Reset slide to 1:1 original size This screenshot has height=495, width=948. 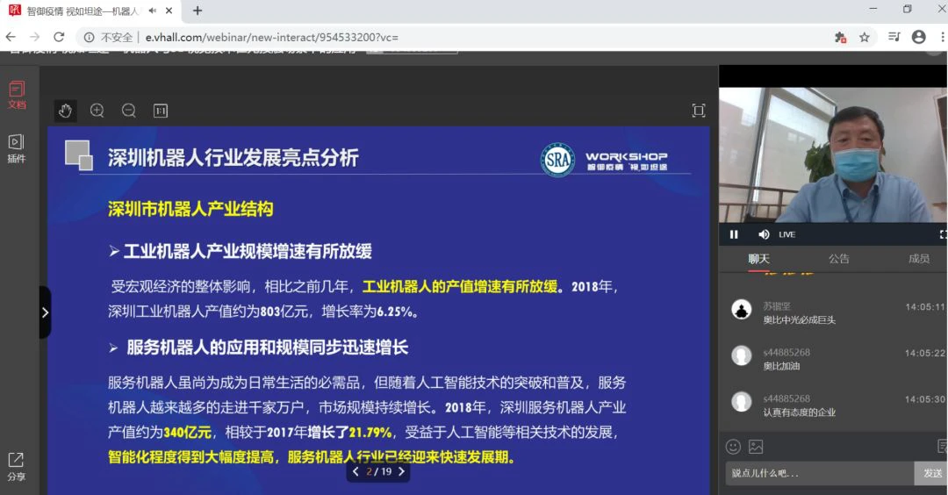[x=161, y=111]
